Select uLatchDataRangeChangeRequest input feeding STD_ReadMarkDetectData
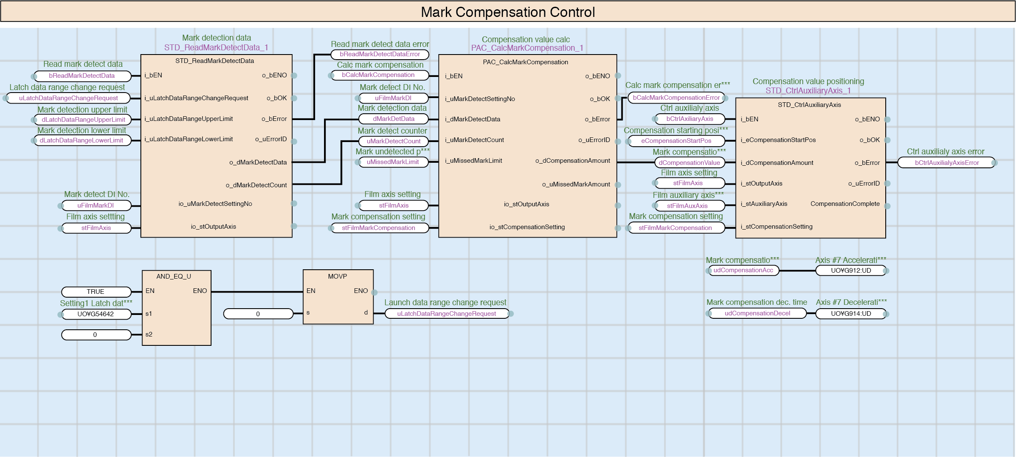 69,98
